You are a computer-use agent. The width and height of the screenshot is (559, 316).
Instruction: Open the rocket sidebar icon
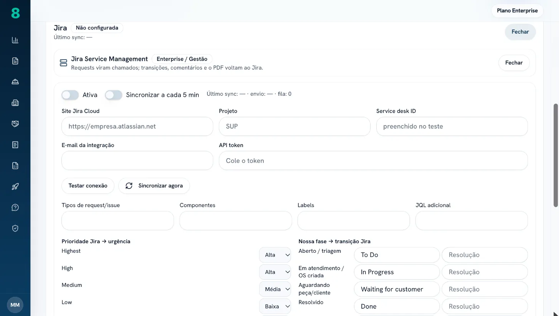coord(15,187)
